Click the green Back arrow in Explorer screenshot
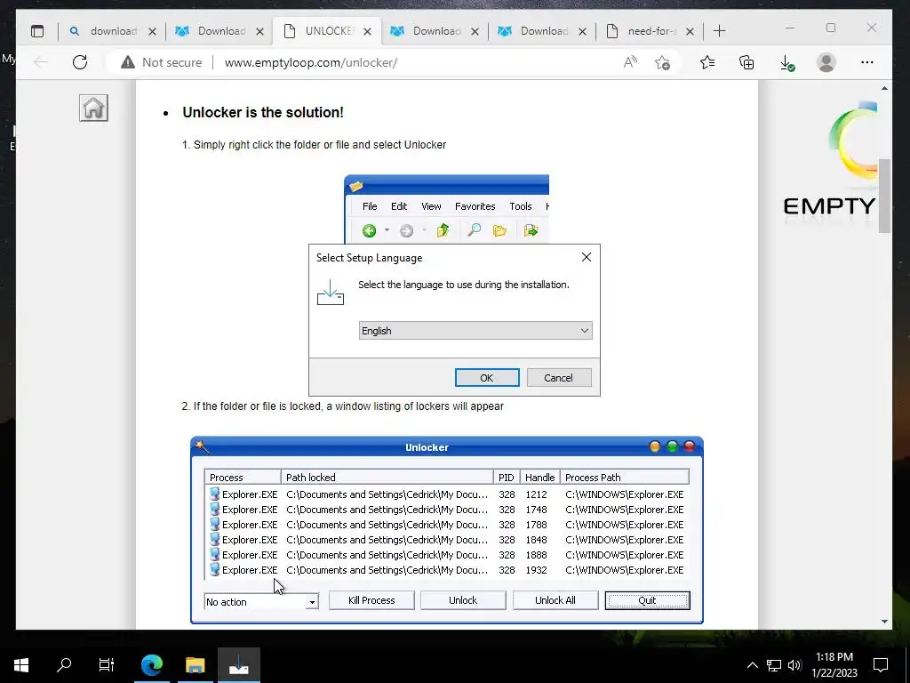 369,230
